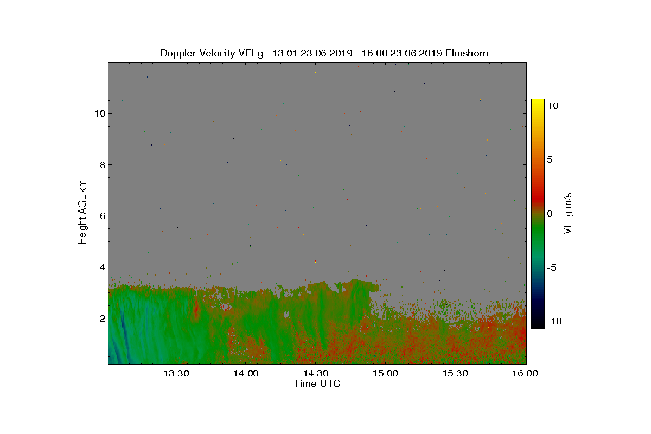Click the yellow top of the colorbar

point(538,103)
